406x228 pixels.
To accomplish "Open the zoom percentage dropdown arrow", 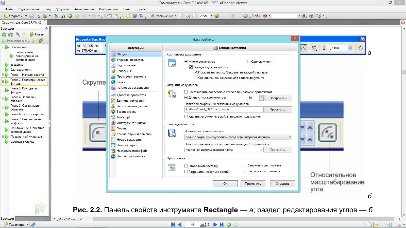I will tap(212, 16).
